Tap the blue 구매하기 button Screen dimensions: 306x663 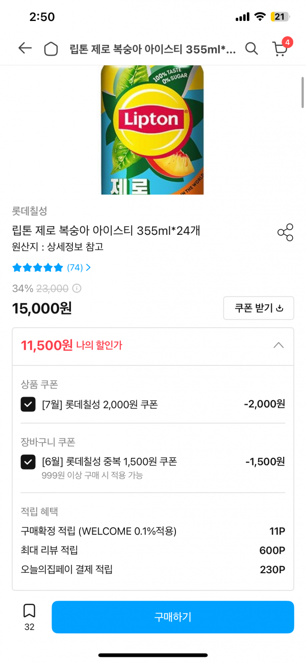tap(173, 617)
